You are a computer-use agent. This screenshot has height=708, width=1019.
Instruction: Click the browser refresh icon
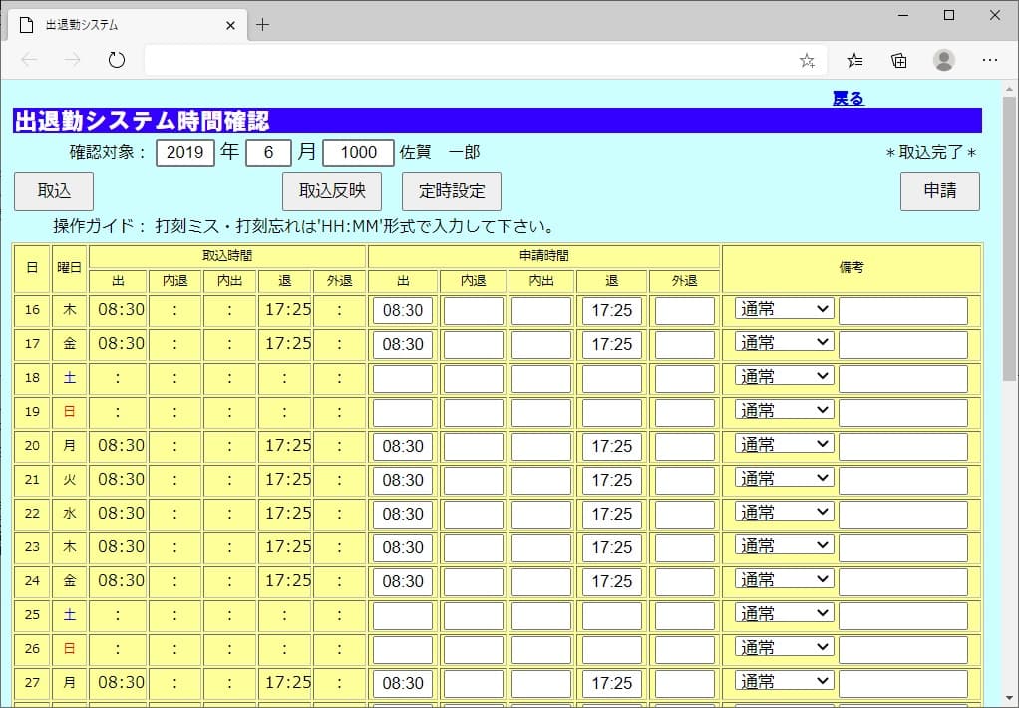point(117,61)
